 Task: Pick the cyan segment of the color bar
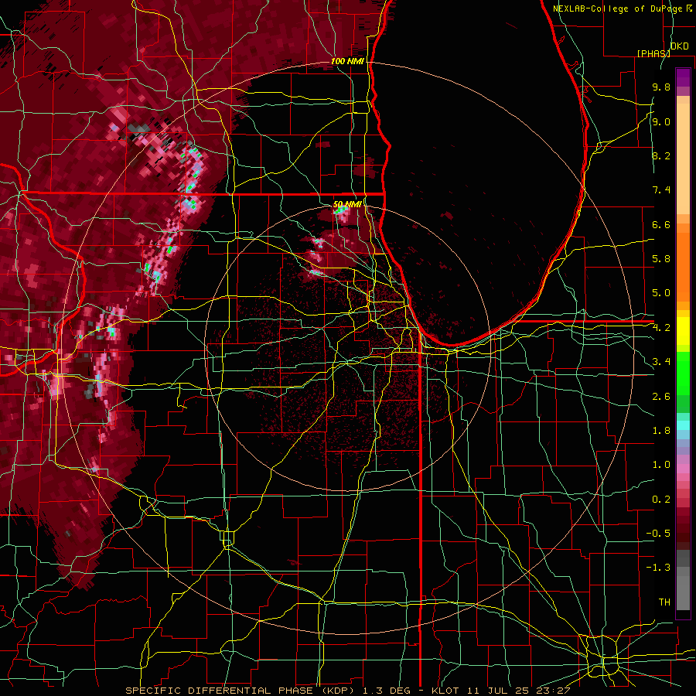[x=683, y=425]
